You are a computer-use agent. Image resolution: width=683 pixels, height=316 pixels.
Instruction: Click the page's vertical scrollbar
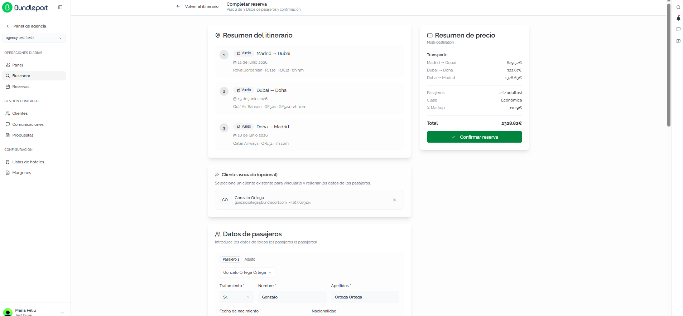click(x=669, y=64)
